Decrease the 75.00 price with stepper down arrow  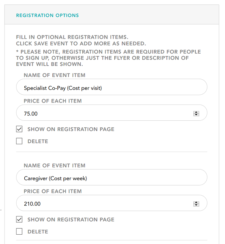(x=196, y=115)
